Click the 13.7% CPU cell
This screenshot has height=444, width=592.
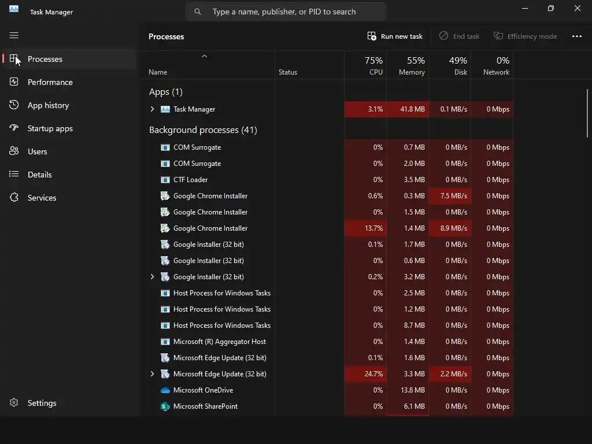tap(365, 228)
